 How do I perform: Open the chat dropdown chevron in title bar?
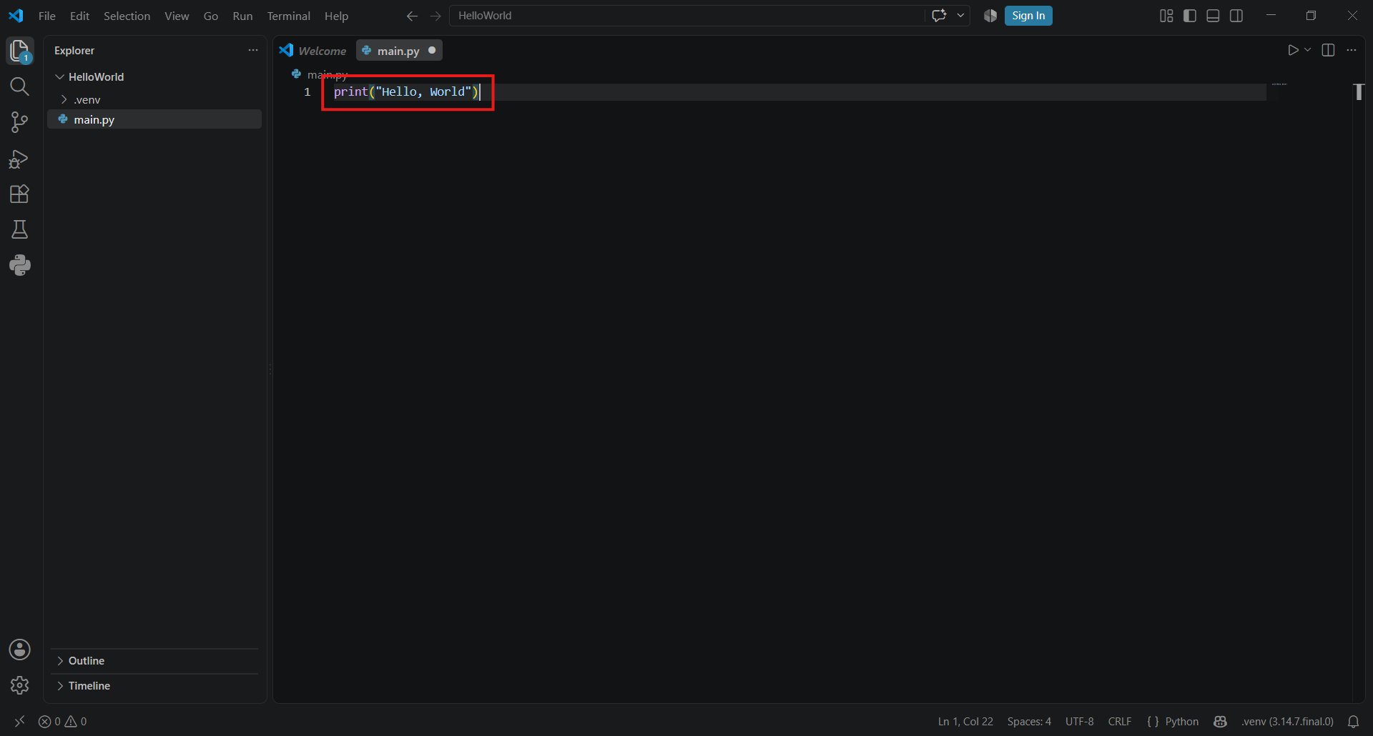click(x=960, y=16)
